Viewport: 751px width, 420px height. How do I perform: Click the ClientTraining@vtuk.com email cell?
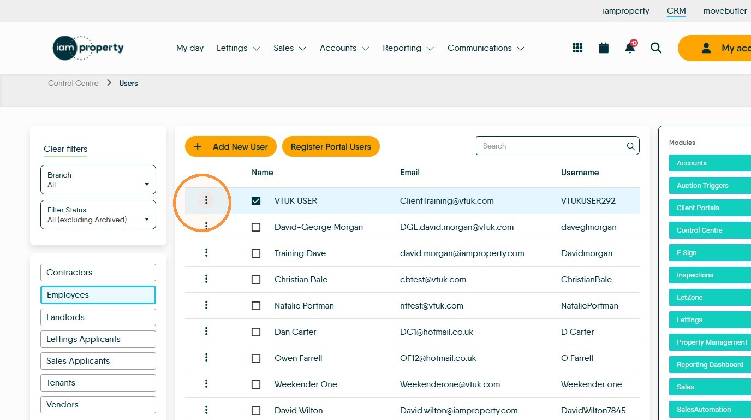pyautogui.click(x=447, y=201)
